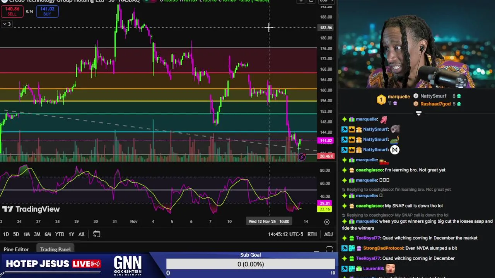The width and height of the screenshot is (495, 278).
Task: Expand the indicators legend showing 3
Action: 7,24
